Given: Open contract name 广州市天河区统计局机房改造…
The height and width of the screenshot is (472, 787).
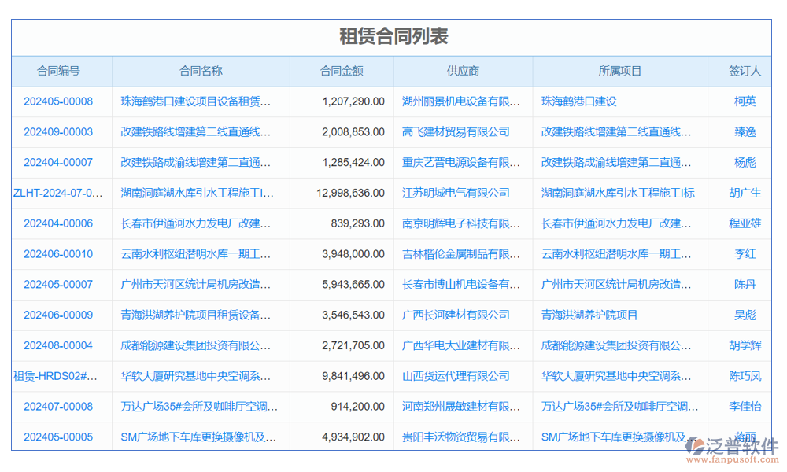Looking at the screenshot, I should click(x=196, y=285).
